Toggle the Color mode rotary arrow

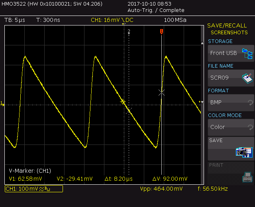[250, 127]
